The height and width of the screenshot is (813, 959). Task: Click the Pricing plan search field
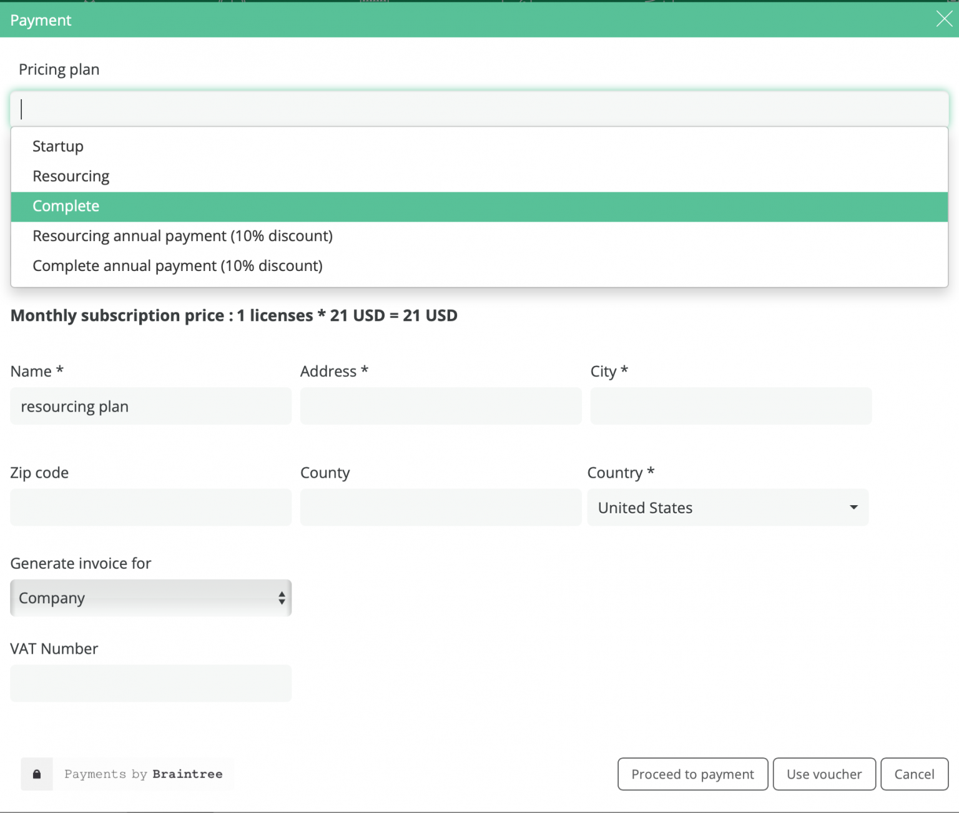(x=479, y=109)
